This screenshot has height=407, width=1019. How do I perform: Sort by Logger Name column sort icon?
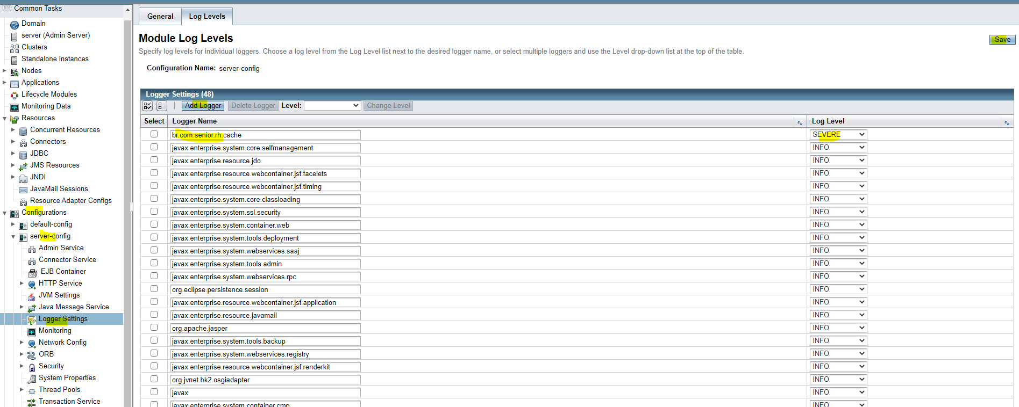(x=799, y=122)
